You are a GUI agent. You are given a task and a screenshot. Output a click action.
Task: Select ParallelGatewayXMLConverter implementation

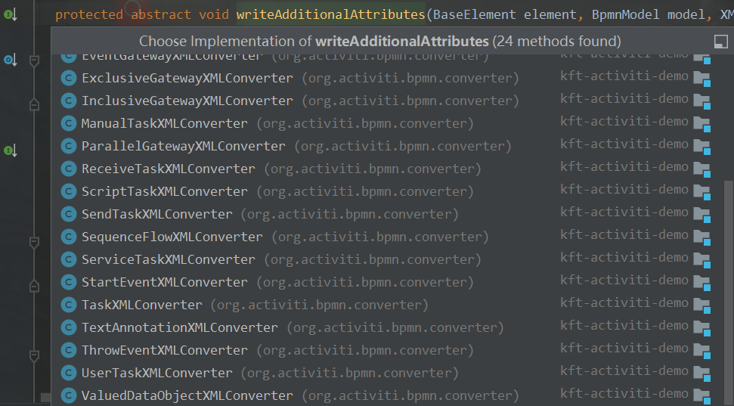pos(389,146)
